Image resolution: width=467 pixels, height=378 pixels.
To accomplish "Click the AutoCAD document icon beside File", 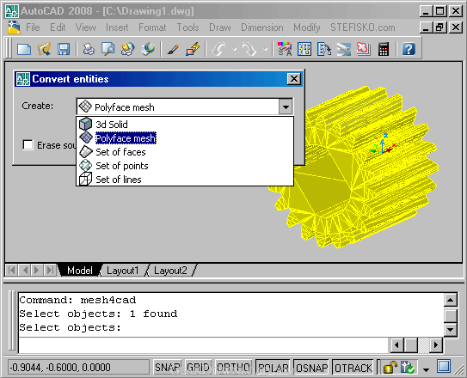I will 14,27.
